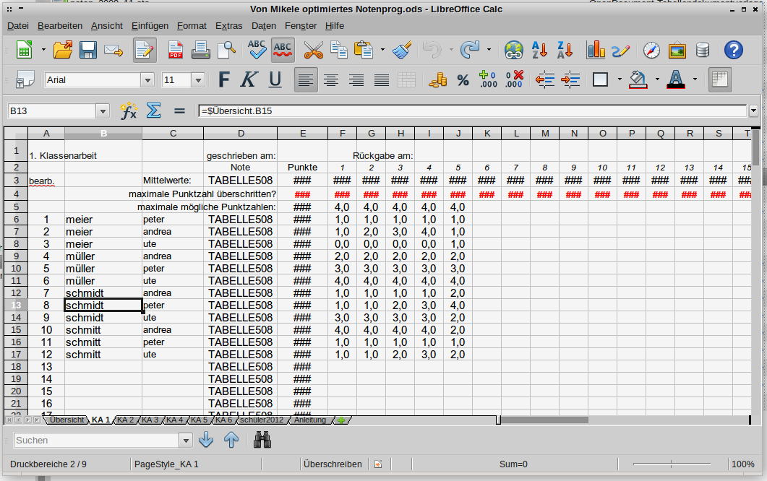Open the Einfügen menu
The height and width of the screenshot is (481, 767).
tap(150, 26)
